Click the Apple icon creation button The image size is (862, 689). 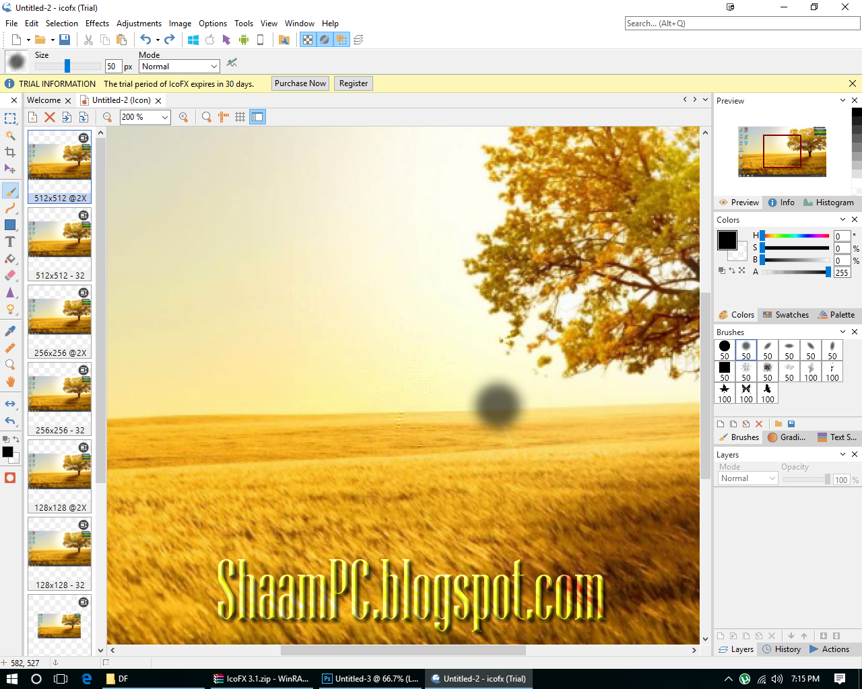tap(210, 40)
